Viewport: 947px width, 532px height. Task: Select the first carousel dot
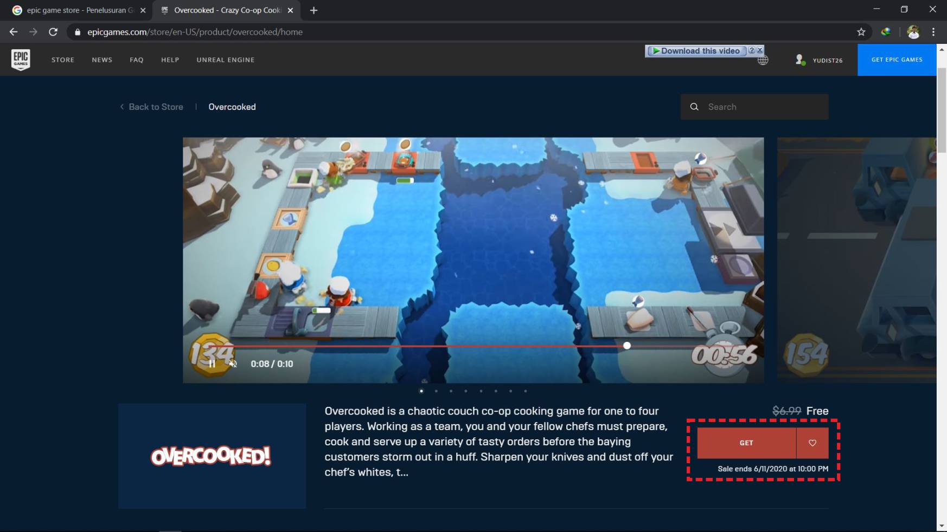(421, 391)
